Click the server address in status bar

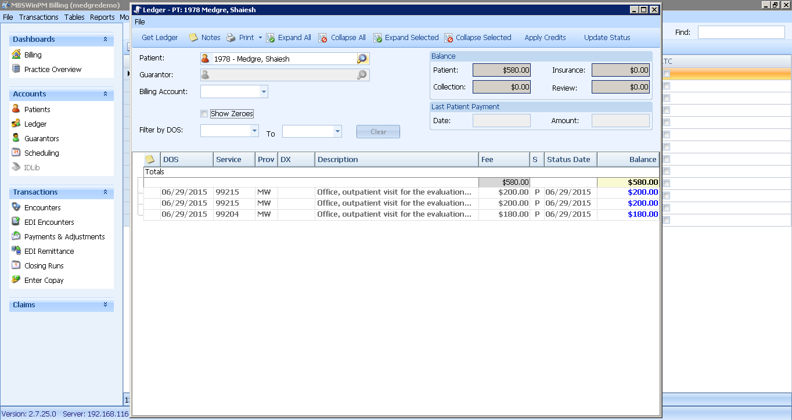pos(96,414)
